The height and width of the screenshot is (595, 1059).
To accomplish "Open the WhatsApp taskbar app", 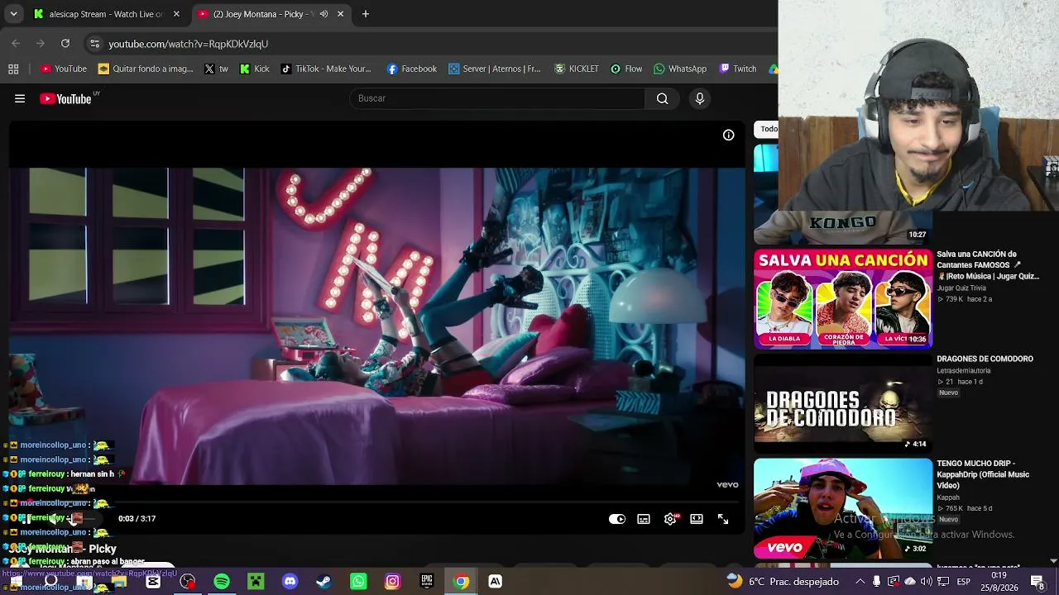I will 358,582.
